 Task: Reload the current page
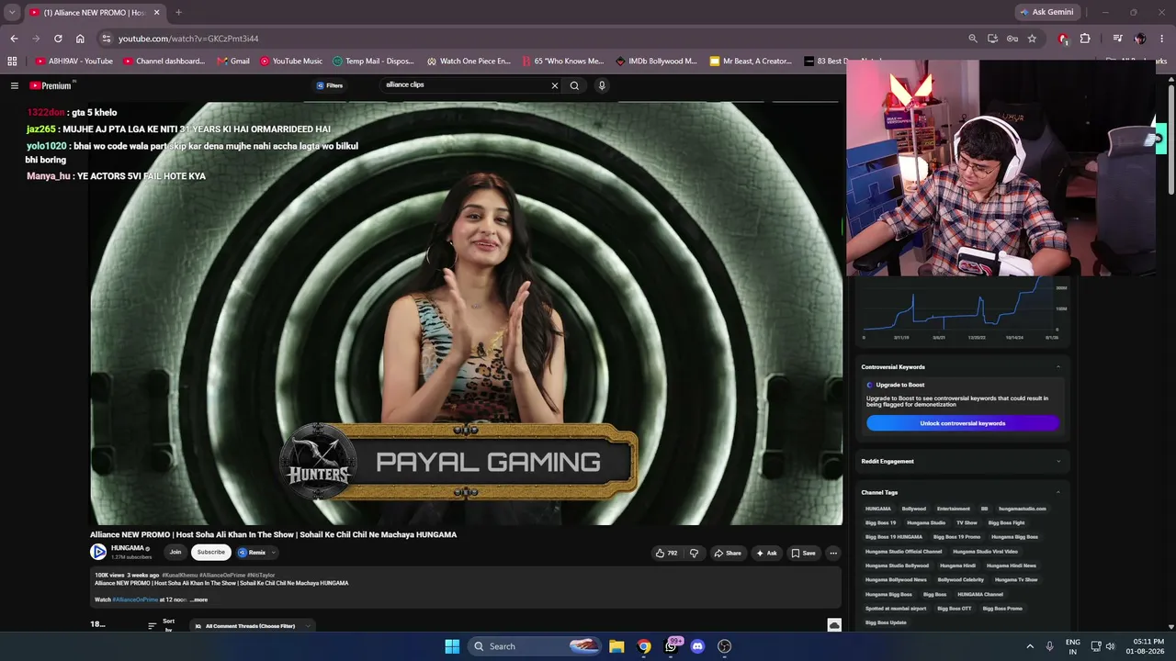(x=58, y=39)
